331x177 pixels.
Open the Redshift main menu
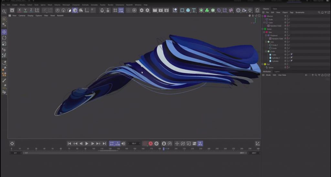[129, 5]
